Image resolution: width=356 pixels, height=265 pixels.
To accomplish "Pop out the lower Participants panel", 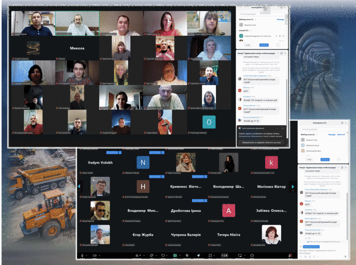I will coord(342,123).
